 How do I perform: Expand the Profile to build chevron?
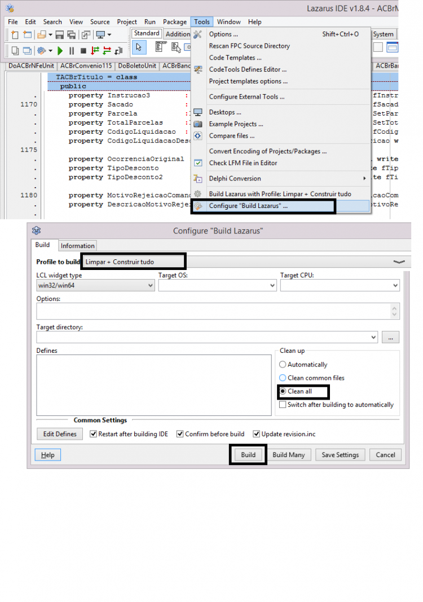tap(399, 262)
